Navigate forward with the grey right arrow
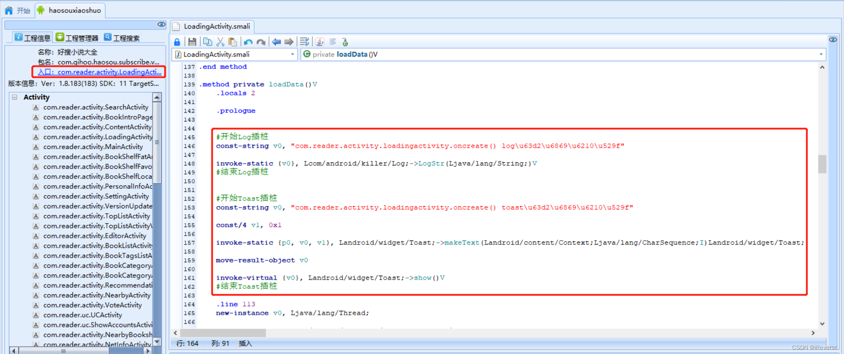844x354 pixels. (x=289, y=42)
